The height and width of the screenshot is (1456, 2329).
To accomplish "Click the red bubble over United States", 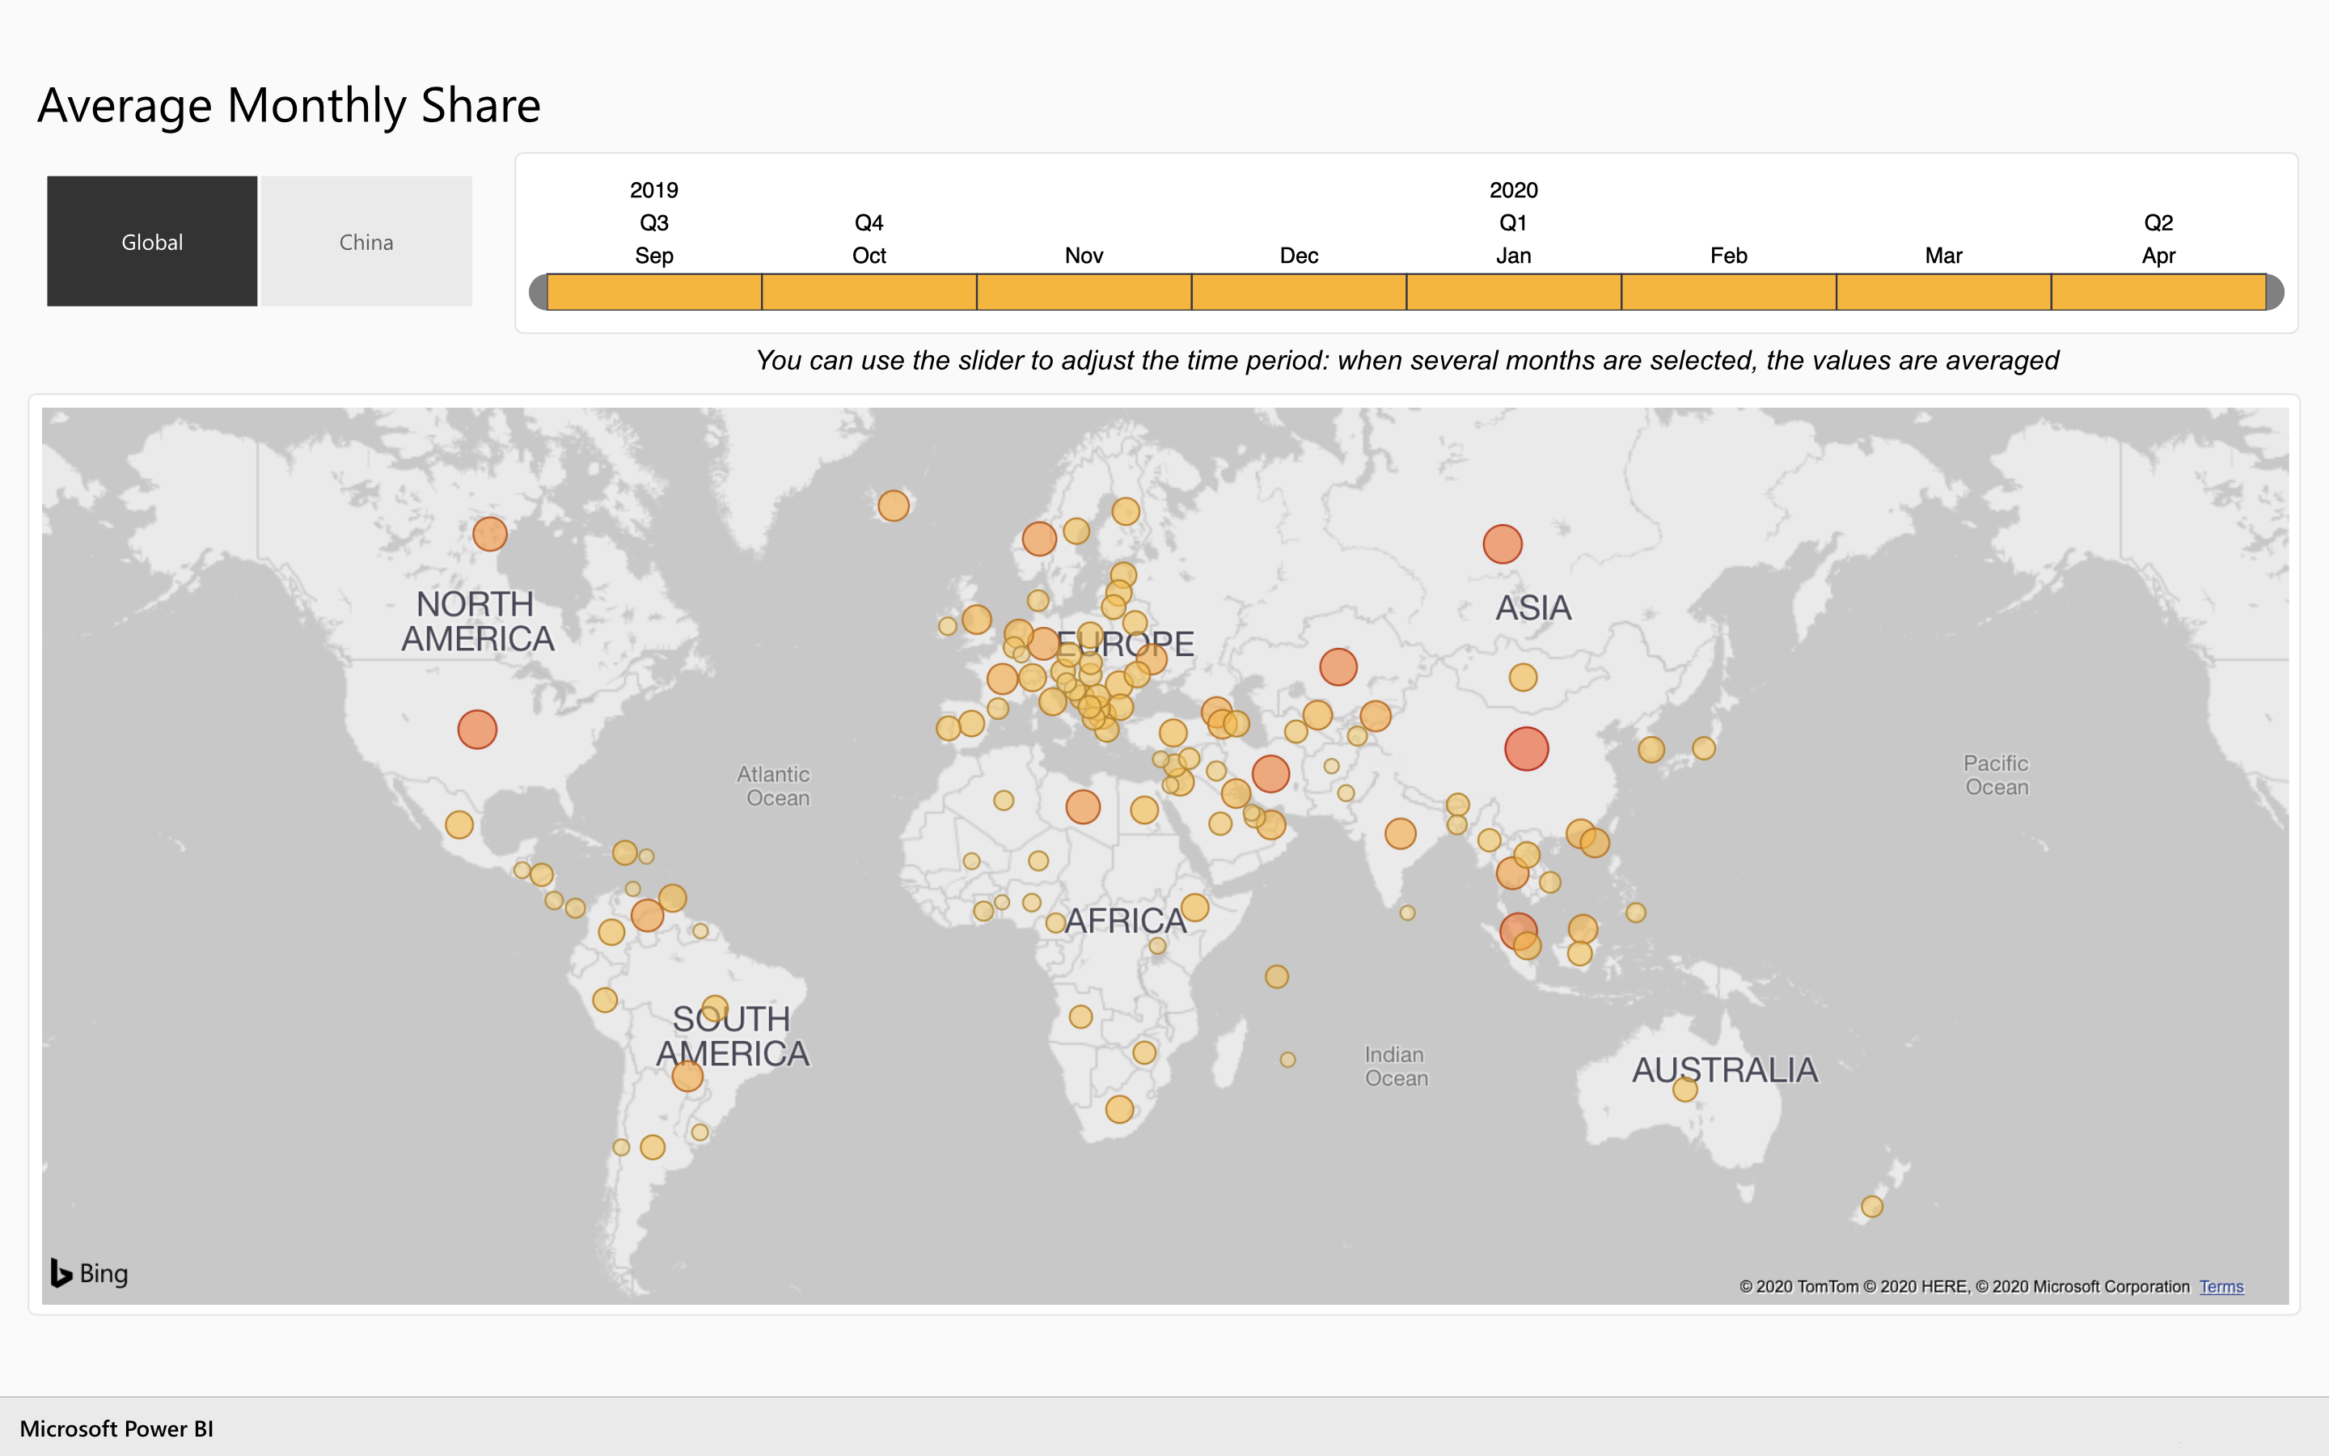I will tap(477, 729).
